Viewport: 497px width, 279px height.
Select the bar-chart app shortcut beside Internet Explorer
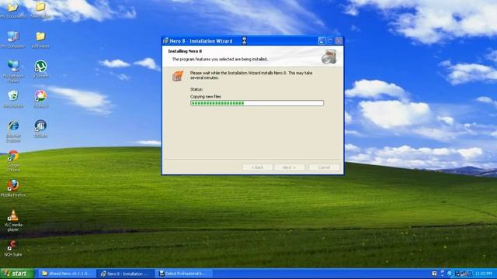click(40, 129)
